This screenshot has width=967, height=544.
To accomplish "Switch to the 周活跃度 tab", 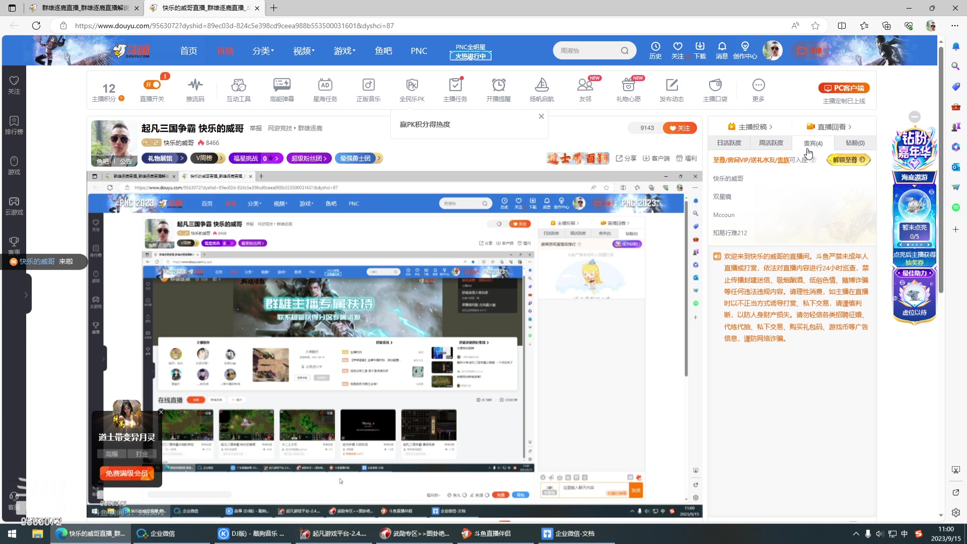I will tap(771, 143).
